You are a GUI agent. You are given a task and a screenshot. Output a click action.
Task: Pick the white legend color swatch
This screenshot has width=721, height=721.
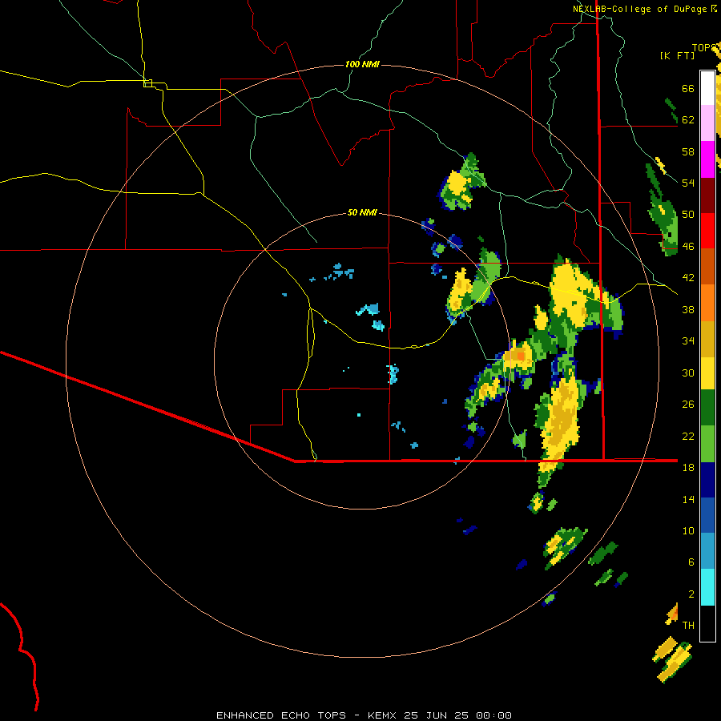[x=707, y=88]
